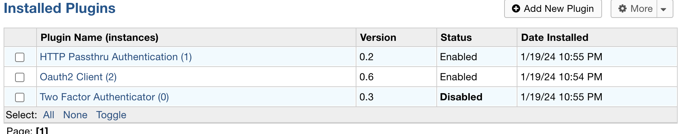The image size is (682, 134).
Task: Expand the More dropdown caret arrow
Action: click(663, 9)
